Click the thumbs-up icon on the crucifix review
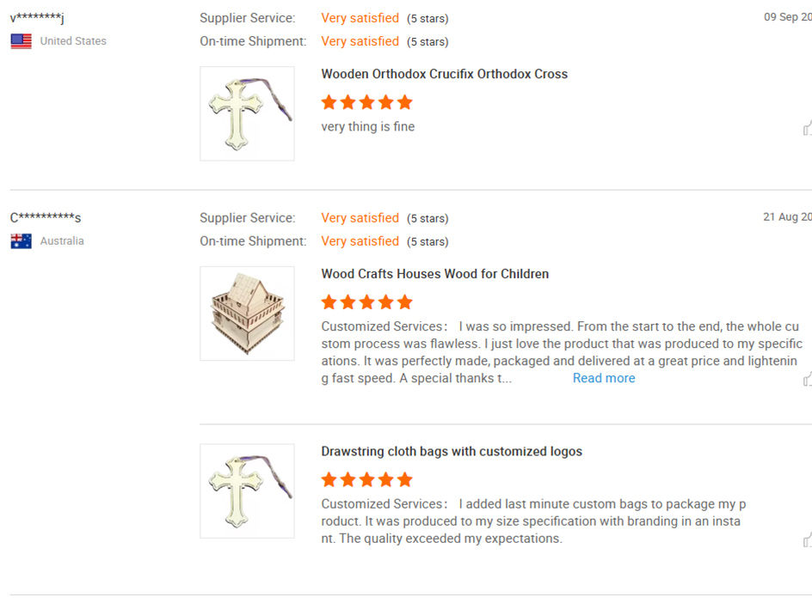This screenshot has height=603, width=812. pyautogui.click(x=807, y=127)
